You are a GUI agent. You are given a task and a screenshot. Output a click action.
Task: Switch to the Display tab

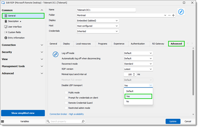tap(67, 44)
